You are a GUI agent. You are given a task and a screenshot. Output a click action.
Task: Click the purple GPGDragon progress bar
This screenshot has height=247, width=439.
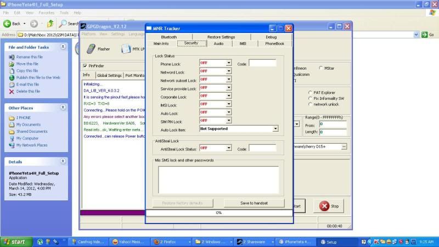click(x=112, y=213)
